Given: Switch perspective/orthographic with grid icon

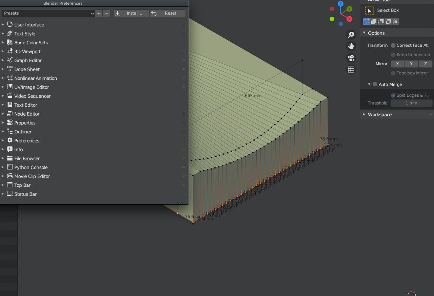Looking at the screenshot, I should point(351,69).
